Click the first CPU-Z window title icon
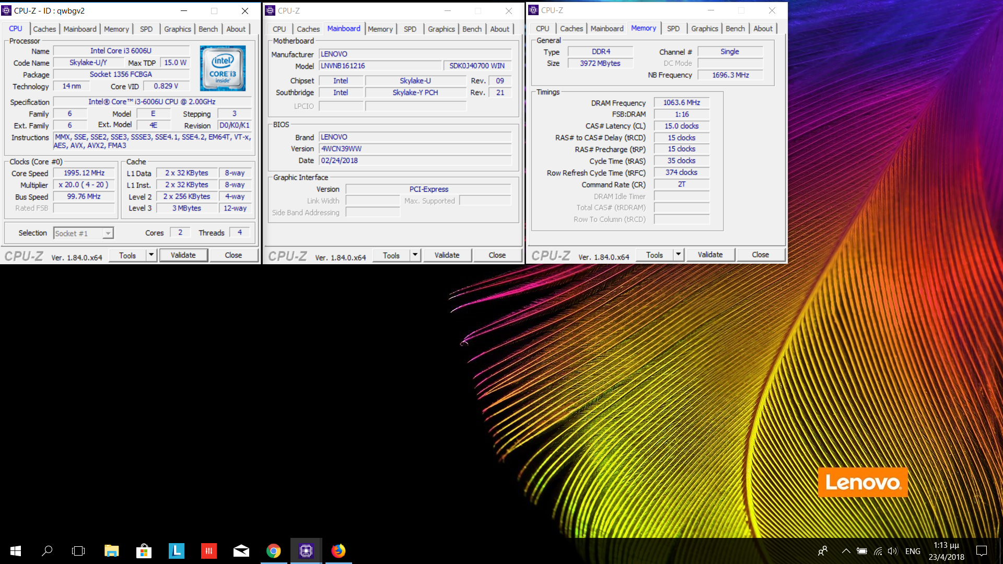This screenshot has width=1003, height=564. pyautogui.click(x=7, y=10)
